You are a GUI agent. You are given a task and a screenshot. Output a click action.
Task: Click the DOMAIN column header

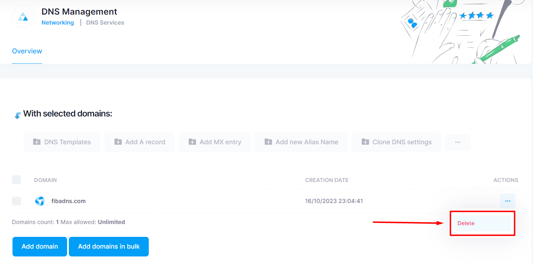tap(45, 180)
